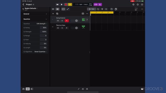Screen dimensions: 166x93
Task: Open the Region Defaults selector
Action: pos(31,9)
